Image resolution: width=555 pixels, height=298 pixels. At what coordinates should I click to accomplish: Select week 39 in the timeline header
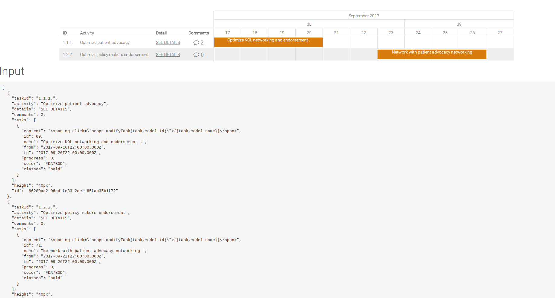459,24
